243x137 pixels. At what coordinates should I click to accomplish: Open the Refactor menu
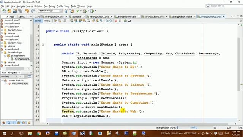[x=38, y=6]
